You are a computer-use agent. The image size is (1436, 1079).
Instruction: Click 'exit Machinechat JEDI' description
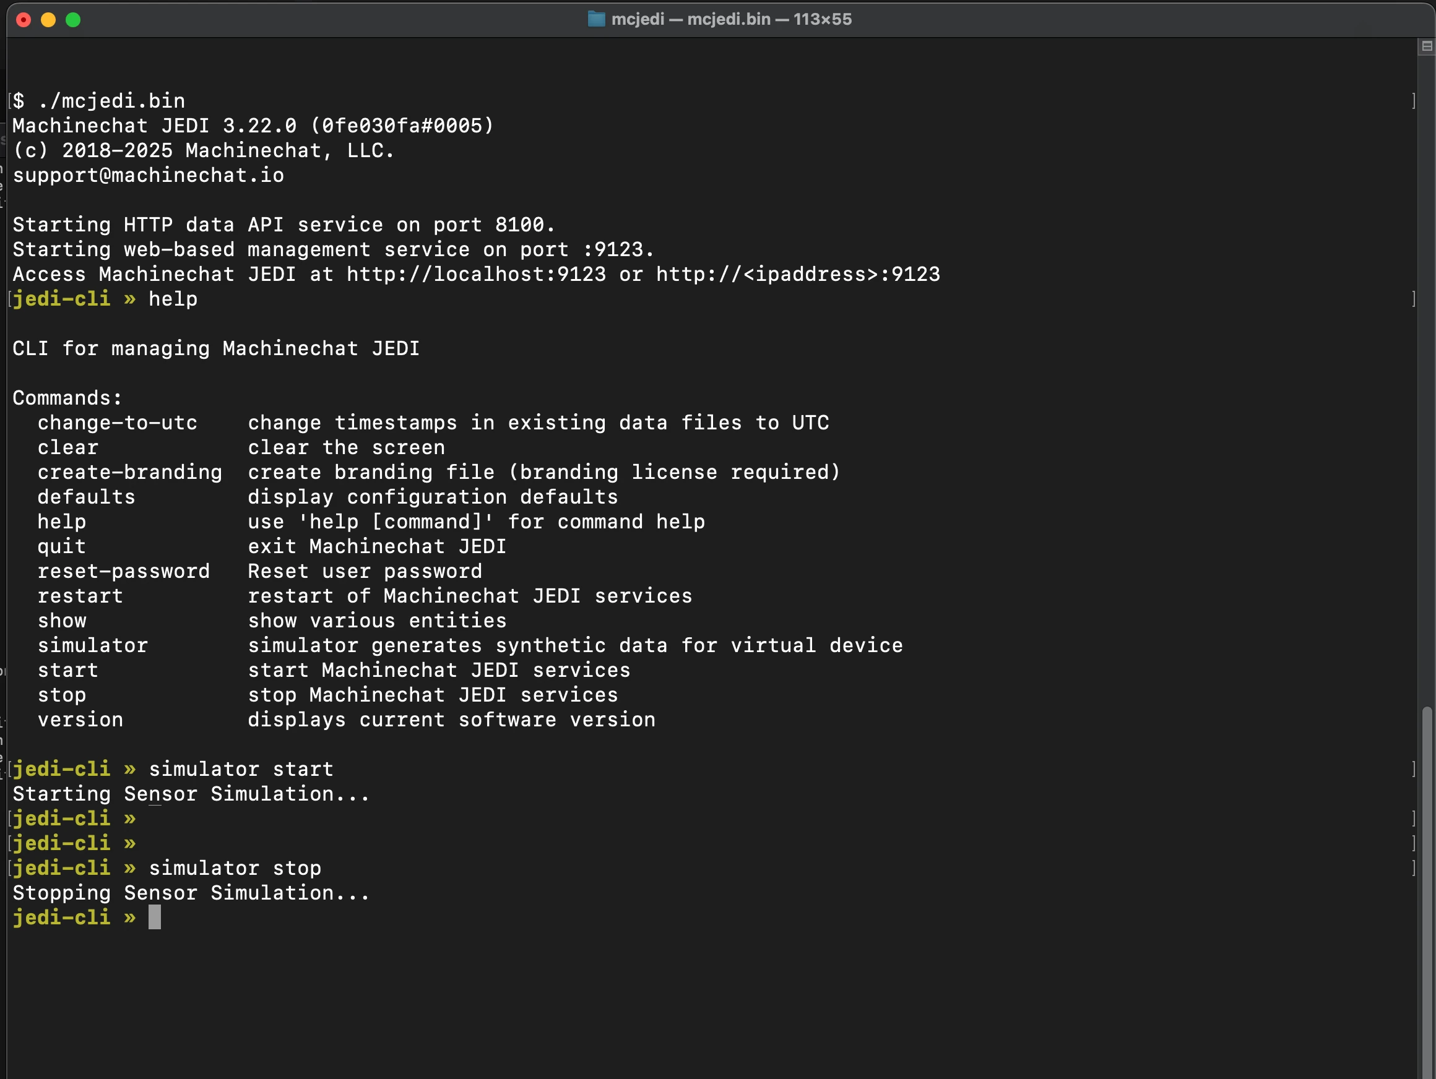(x=376, y=546)
